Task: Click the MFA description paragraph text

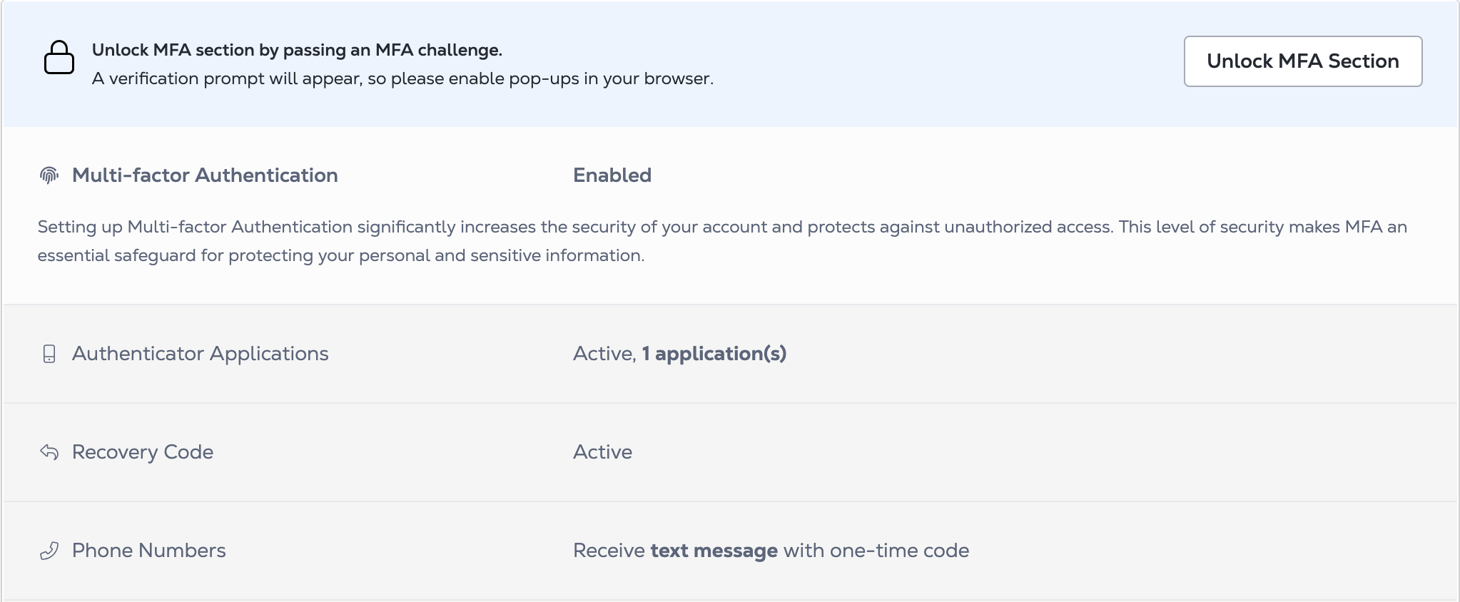Action: click(722, 241)
